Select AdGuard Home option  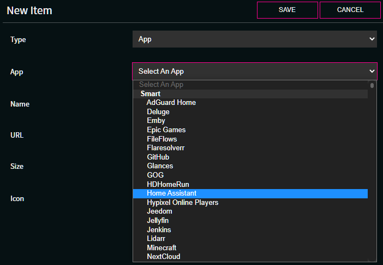250,103
